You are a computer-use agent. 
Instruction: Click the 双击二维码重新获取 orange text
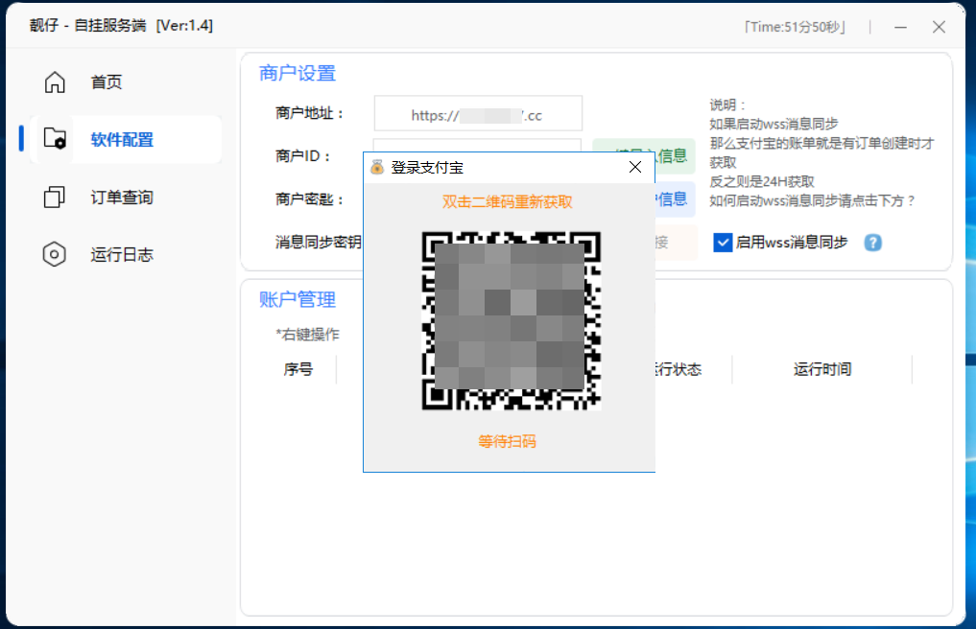(x=507, y=202)
